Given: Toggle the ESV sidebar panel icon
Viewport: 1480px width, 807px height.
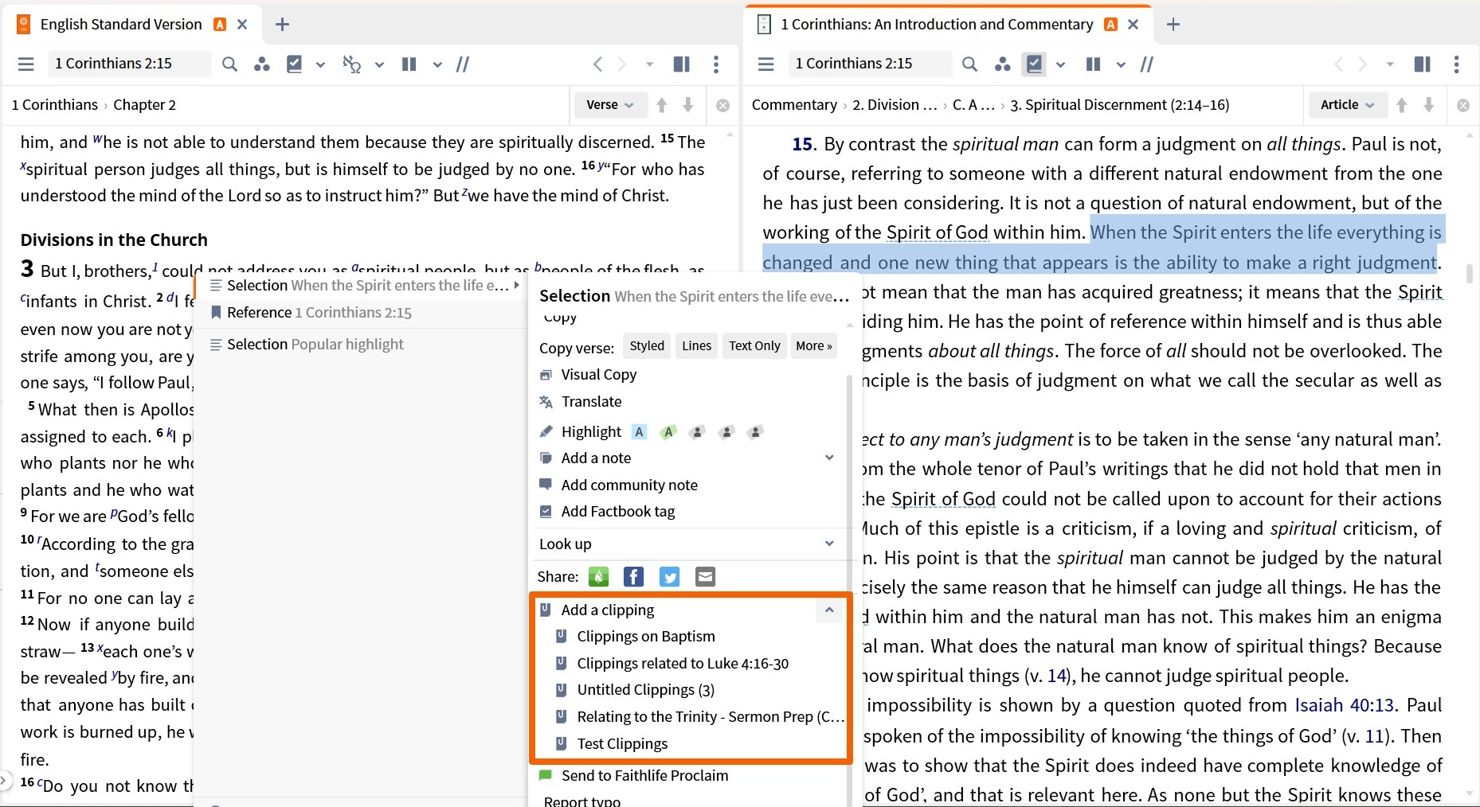Looking at the screenshot, I should (682, 64).
